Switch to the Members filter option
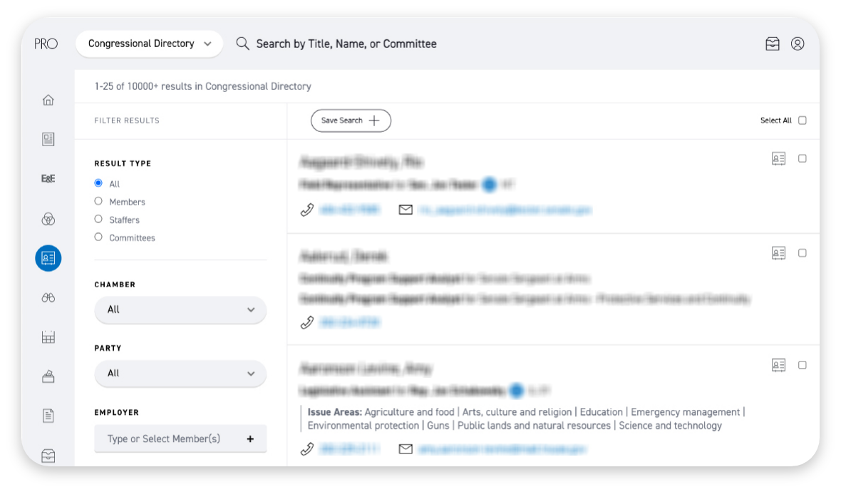Viewport: 841px width, 492px height. (98, 201)
